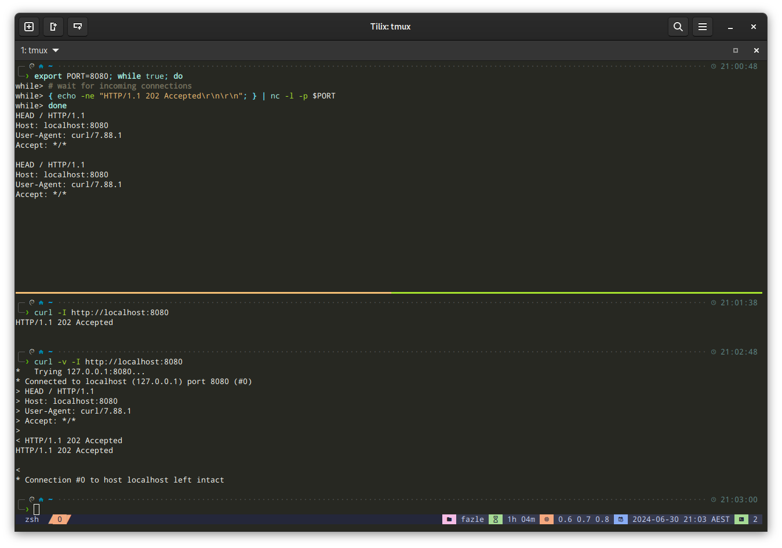This screenshot has height=548, width=782.
Task: Click '* Connection #0 to host localhost left intact'
Action: click(120, 480)
